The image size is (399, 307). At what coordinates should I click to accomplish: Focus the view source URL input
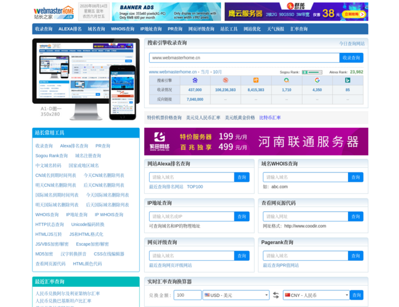click(x=305, y=216)
